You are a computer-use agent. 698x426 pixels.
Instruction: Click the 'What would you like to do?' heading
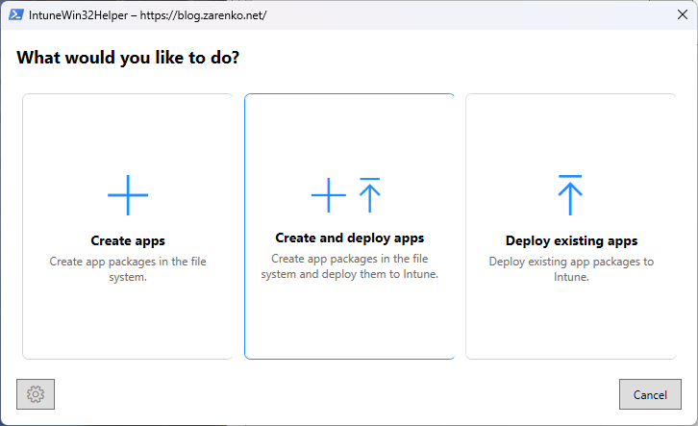tap(128, 58)
